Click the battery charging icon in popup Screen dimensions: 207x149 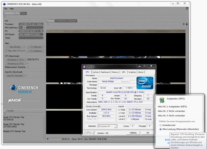click(162, 100)
